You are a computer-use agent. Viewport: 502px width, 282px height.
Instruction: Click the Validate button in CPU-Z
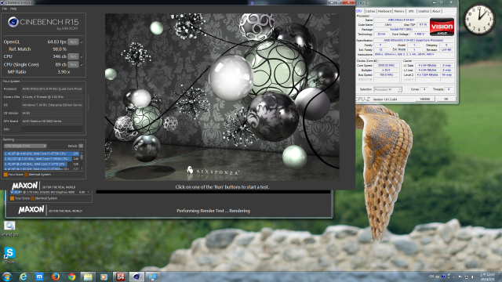[425, 99]
